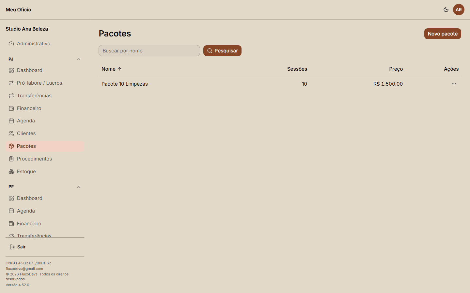
Task: Click the Versão 4.52.0 text
Action: coord(17,285)
